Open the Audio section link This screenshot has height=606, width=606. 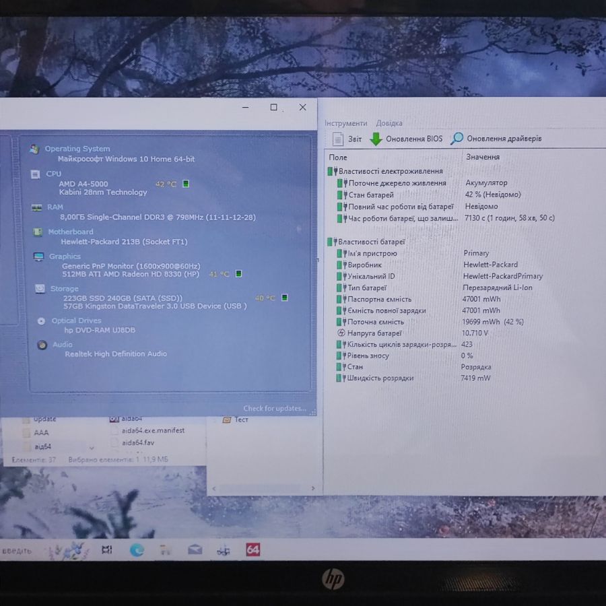click(63, 345)
